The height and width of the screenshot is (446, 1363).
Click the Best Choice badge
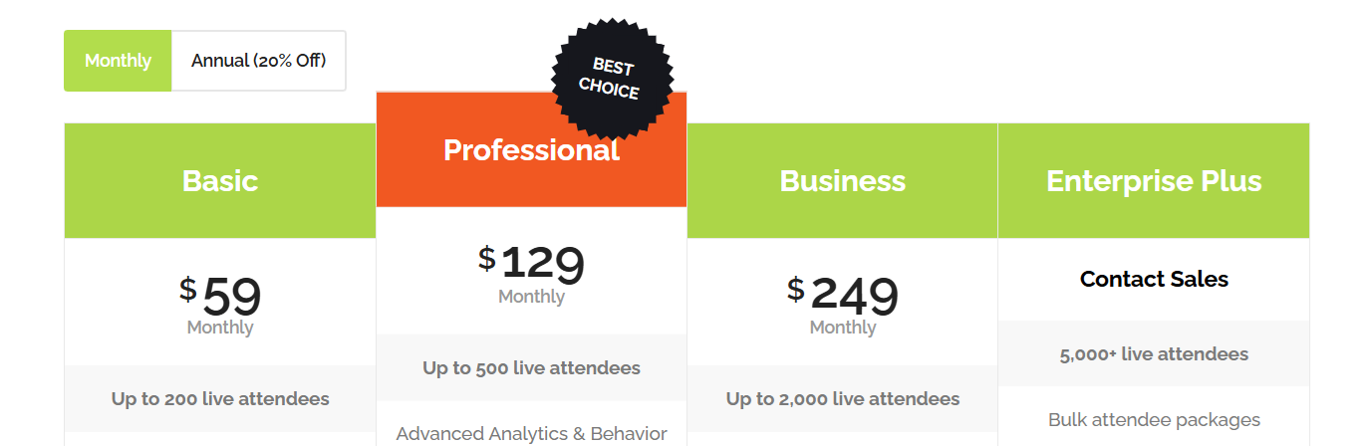[612, 79]
